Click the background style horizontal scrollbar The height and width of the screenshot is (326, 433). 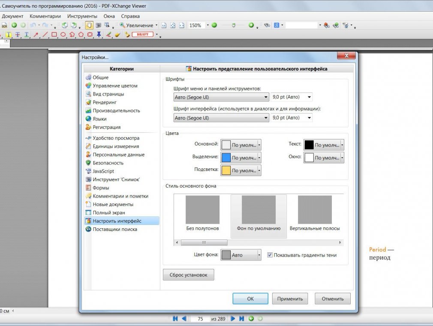[x=259, y=242]
